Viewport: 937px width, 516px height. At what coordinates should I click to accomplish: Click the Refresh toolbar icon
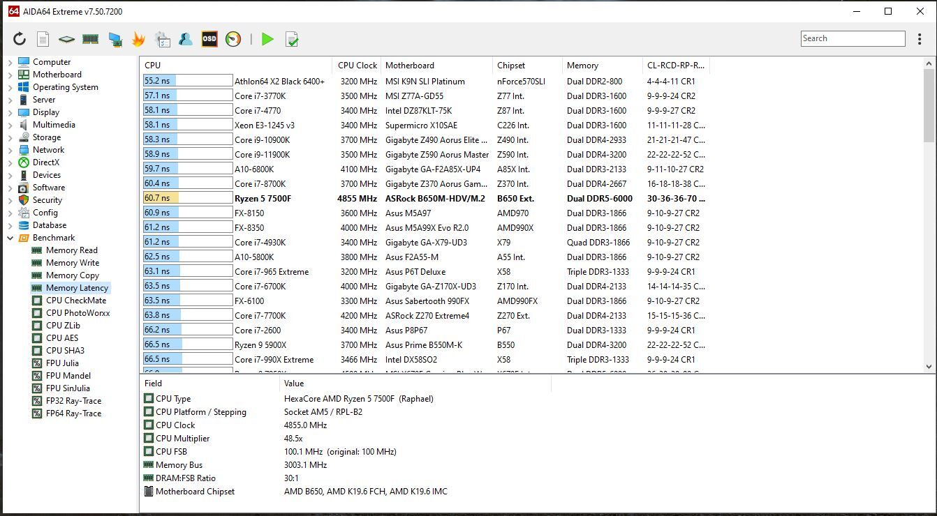pyautogui.click(x=20, y=39)
